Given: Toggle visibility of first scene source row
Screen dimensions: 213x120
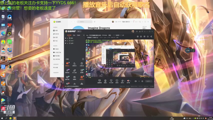Looking at the screenshot, I should pyautogui.click(x=65, y=38).
